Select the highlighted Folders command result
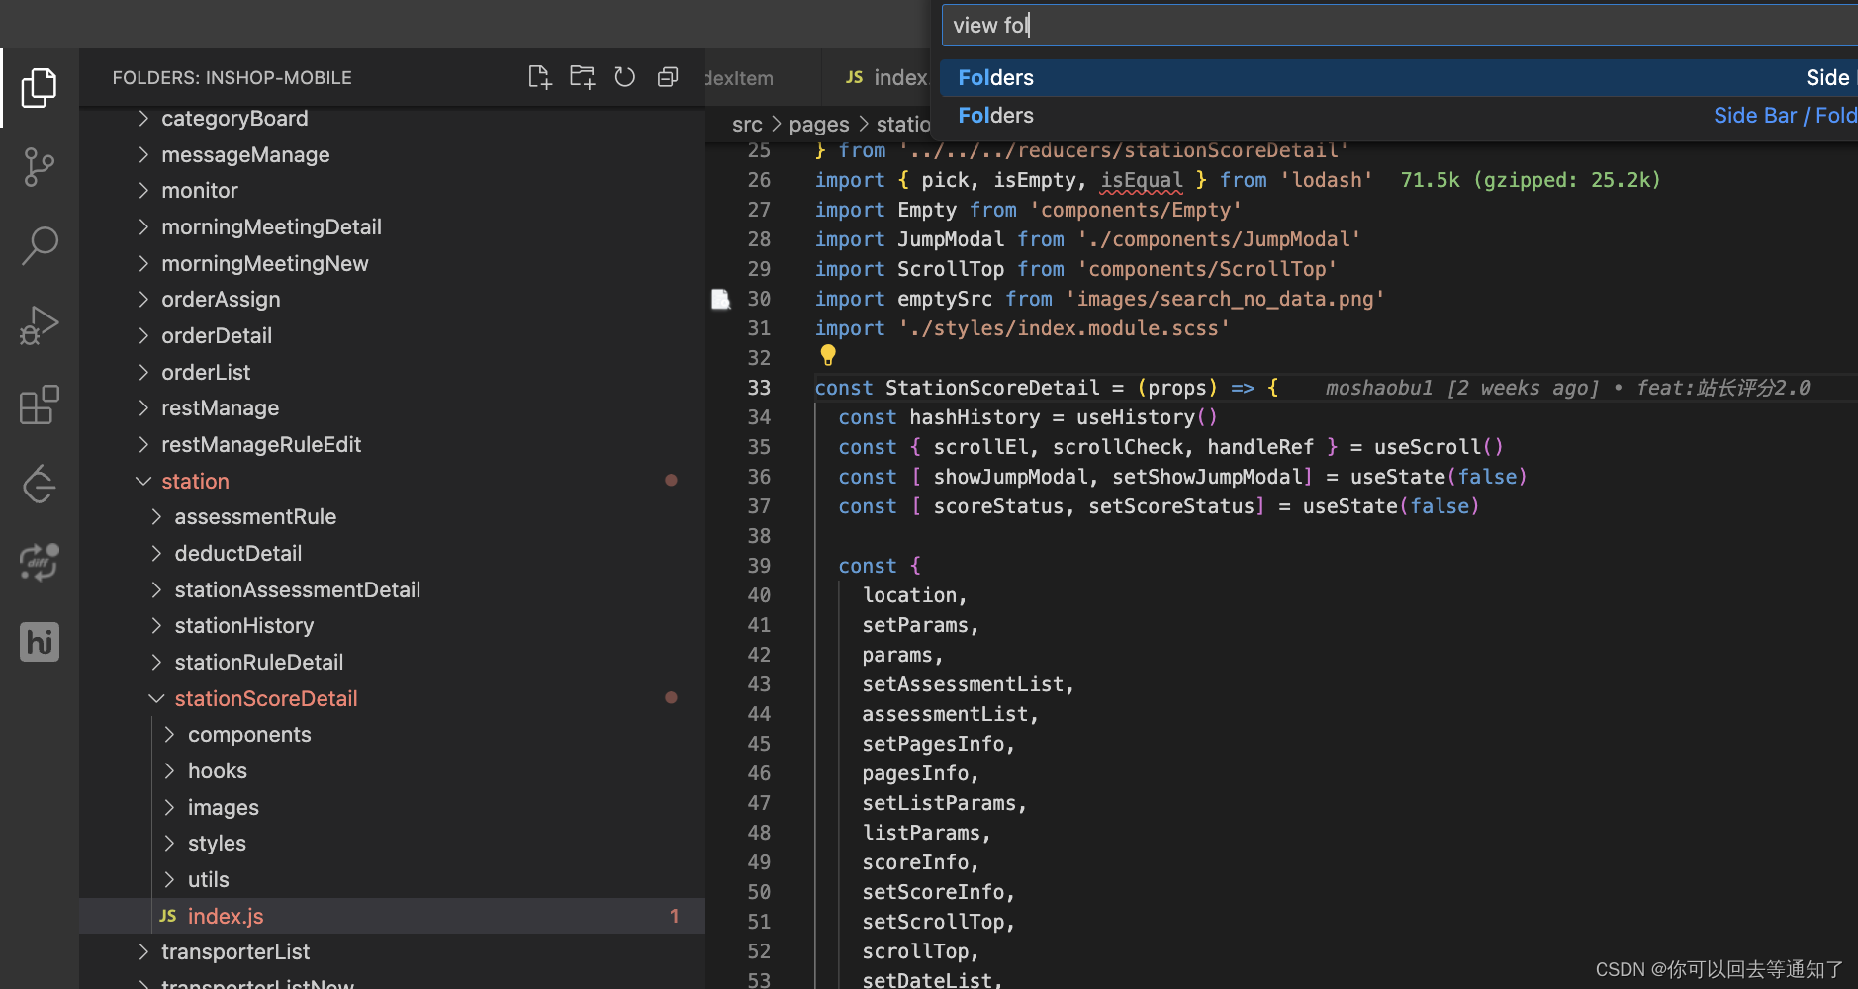The width and height of the screenshot is (1858, 989). [1398, 77]
